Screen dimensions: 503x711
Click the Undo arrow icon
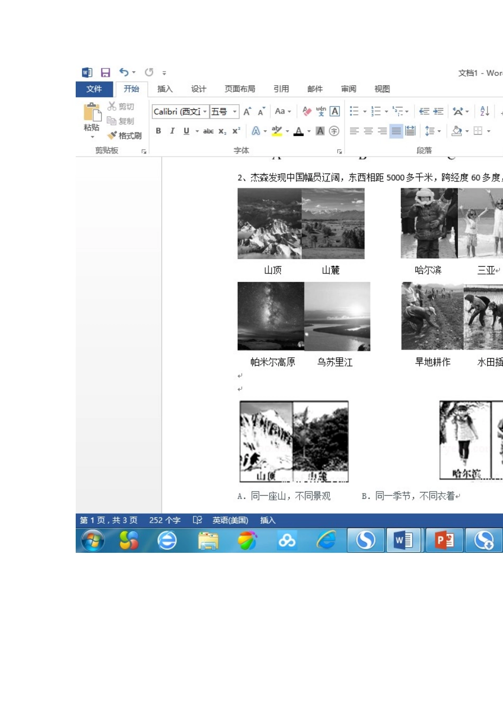pyautogui.click(x=123, y=72)
